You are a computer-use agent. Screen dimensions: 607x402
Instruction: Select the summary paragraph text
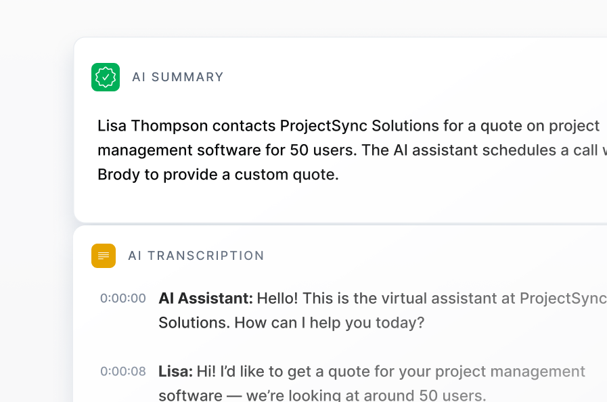pos(305,150)
